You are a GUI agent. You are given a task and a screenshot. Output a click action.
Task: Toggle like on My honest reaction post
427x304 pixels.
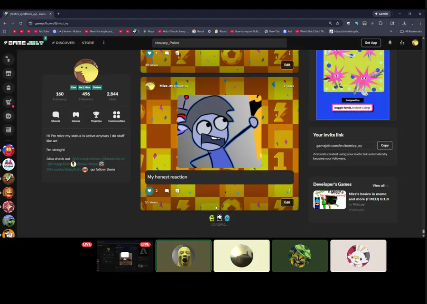click(x=149, y=191)
